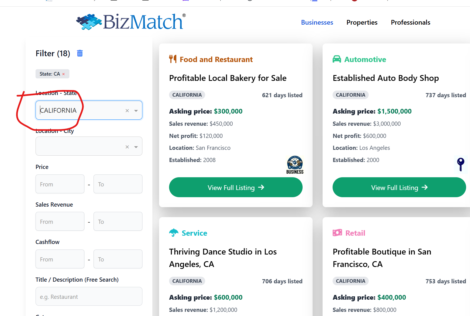Click the trash icon to clear filters

(80, 53)
